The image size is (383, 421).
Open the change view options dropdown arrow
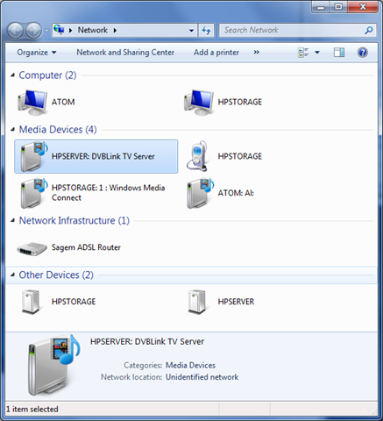click(317, 53)
